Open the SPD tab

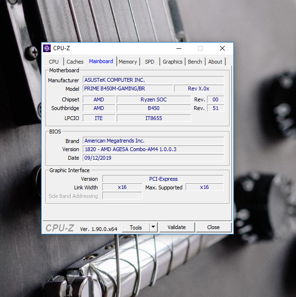[150, 62]
